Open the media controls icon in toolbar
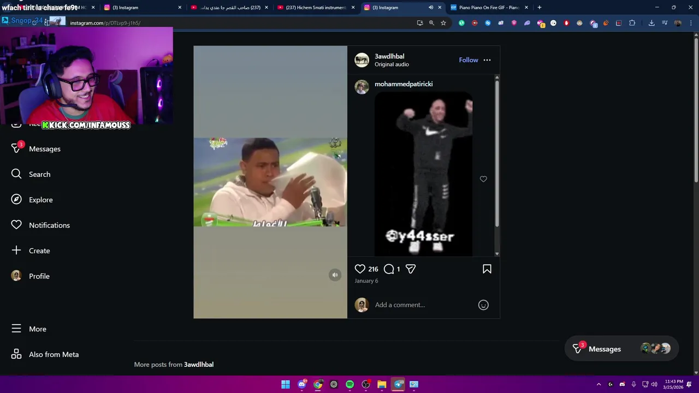This screenshot has width=699, height=393. (665, 23)
